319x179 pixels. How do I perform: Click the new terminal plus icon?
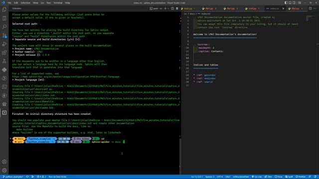[x=165, y=8]
